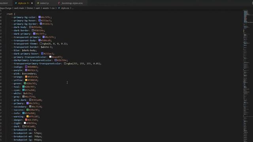Image resolution: width=253 pixels, height=142 pixels.
Task: Open color picker for --primary-bg-color swatch
Action: click(40, 17)
